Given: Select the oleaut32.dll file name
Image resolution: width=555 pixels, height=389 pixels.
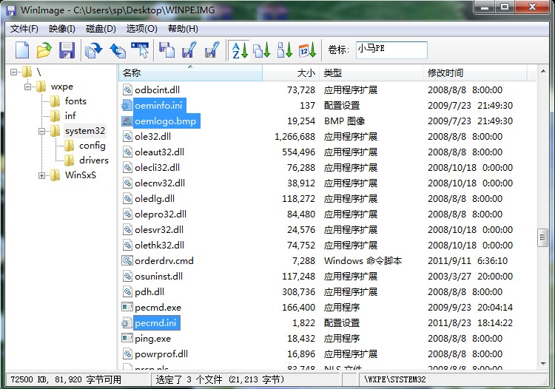Looking at the screenshot, I should tap(159, 152).
